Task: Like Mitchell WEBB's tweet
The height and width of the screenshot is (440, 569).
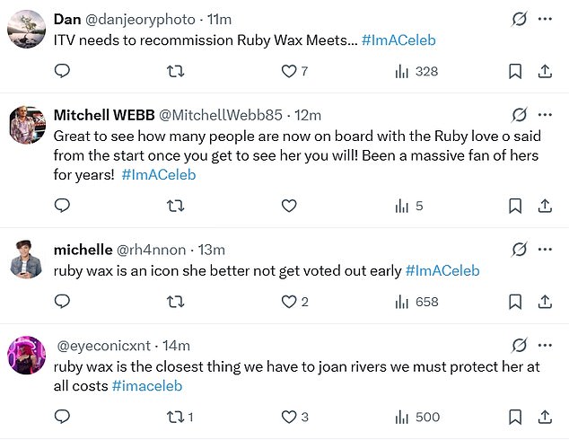Action: pos(289,206)
